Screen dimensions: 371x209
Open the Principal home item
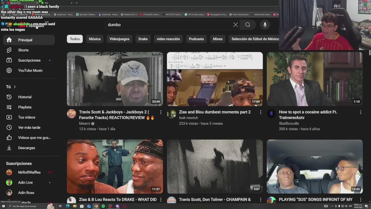click(x=29, y=40)
